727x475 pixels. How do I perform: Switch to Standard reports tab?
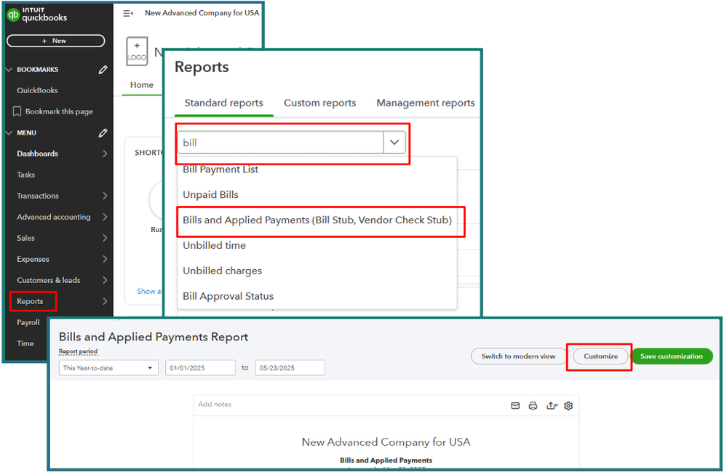(224, 103)
